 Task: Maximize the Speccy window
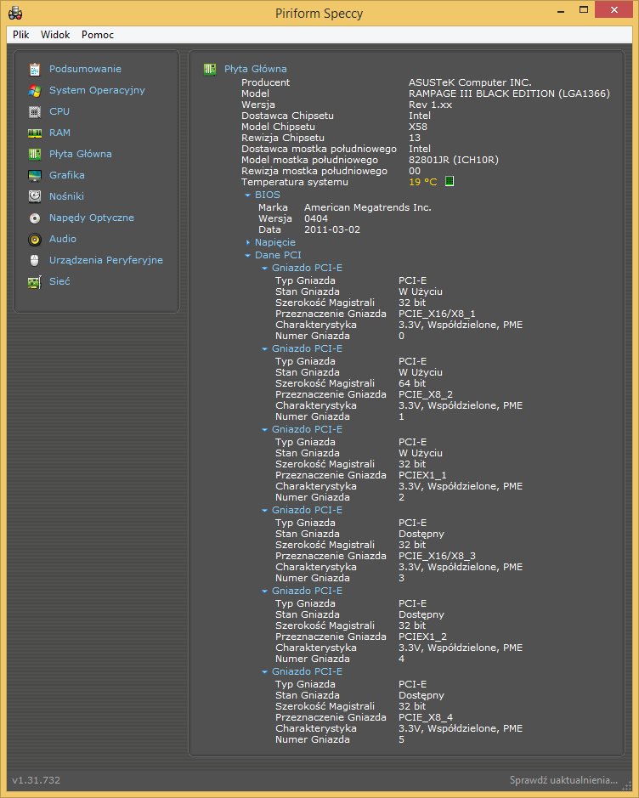click(x=584, y=10)
